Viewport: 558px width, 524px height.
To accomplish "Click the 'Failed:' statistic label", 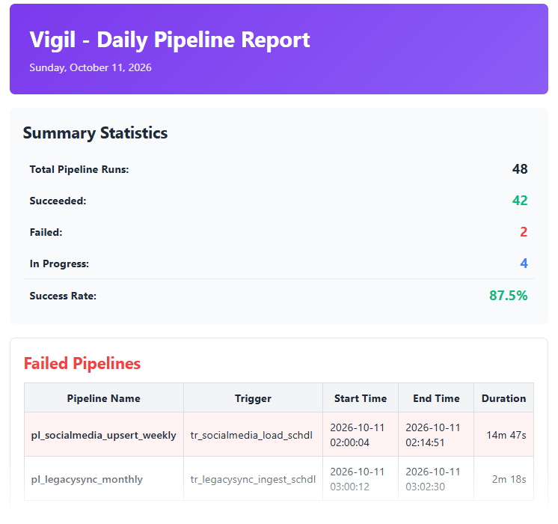I will pos(46,232).
